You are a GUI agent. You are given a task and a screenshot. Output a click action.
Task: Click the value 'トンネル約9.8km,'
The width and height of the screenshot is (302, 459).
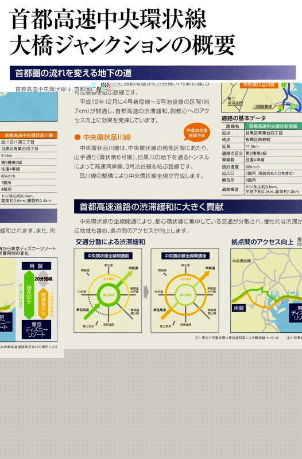[x=262, y=187]
